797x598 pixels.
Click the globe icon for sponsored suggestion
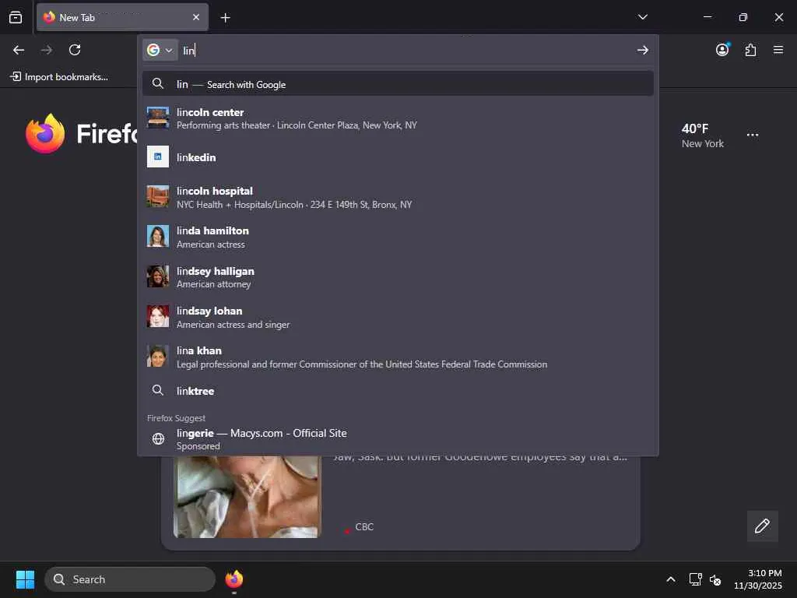tap(158, 438)
